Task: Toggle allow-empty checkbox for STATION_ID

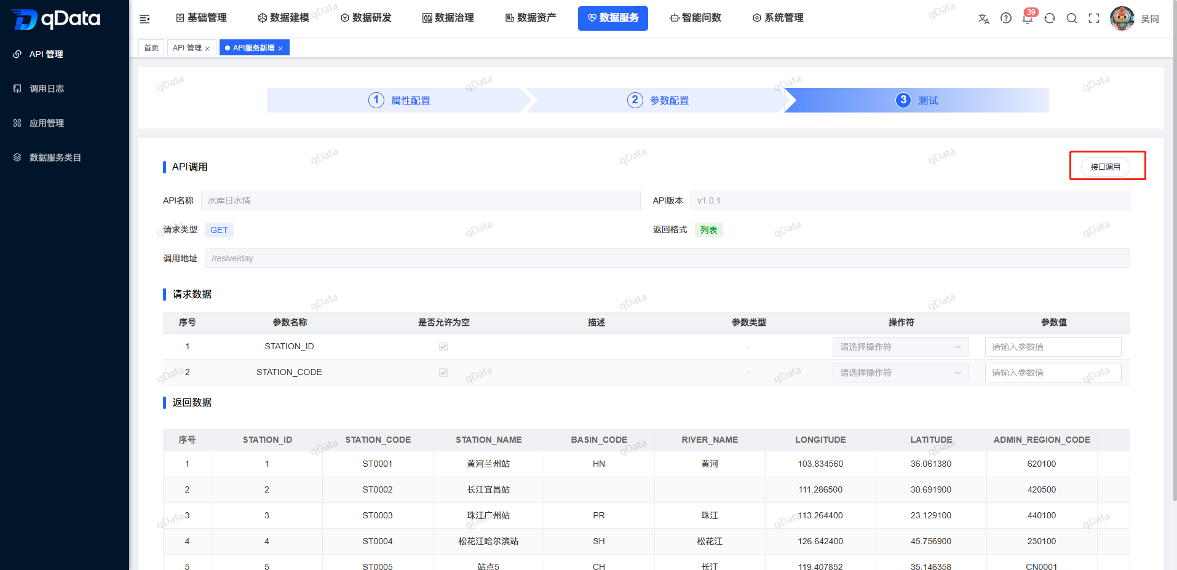Action: (x=443, y=347)
